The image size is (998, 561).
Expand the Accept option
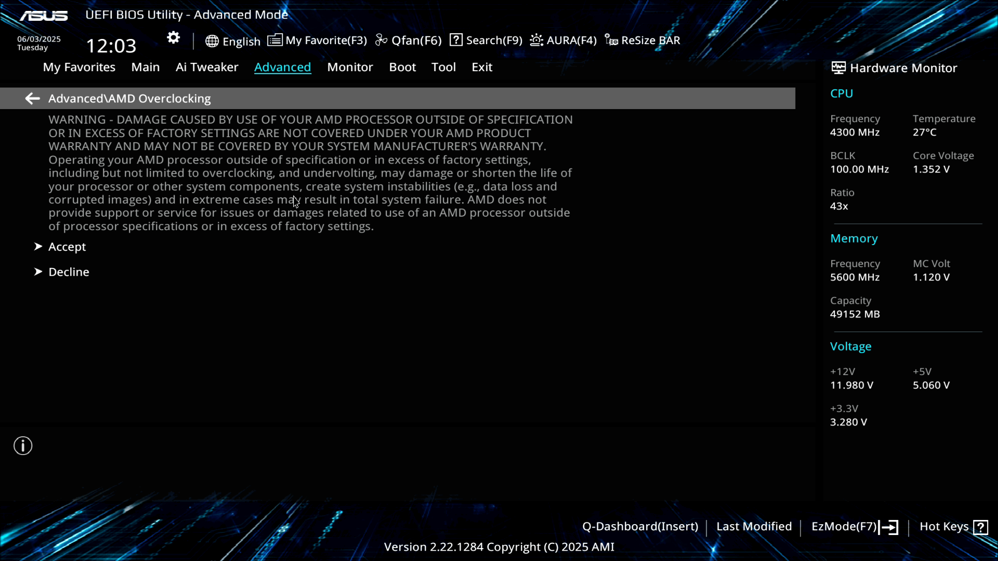pyautogui.click(x=67, y=247)
